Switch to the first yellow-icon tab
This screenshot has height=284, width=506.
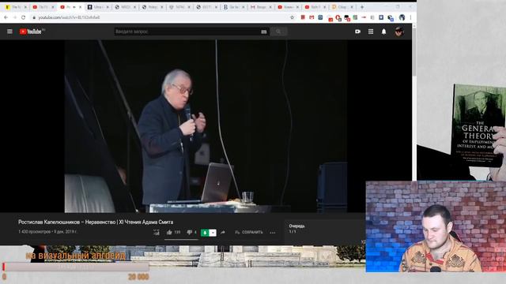tap(16, 7)
